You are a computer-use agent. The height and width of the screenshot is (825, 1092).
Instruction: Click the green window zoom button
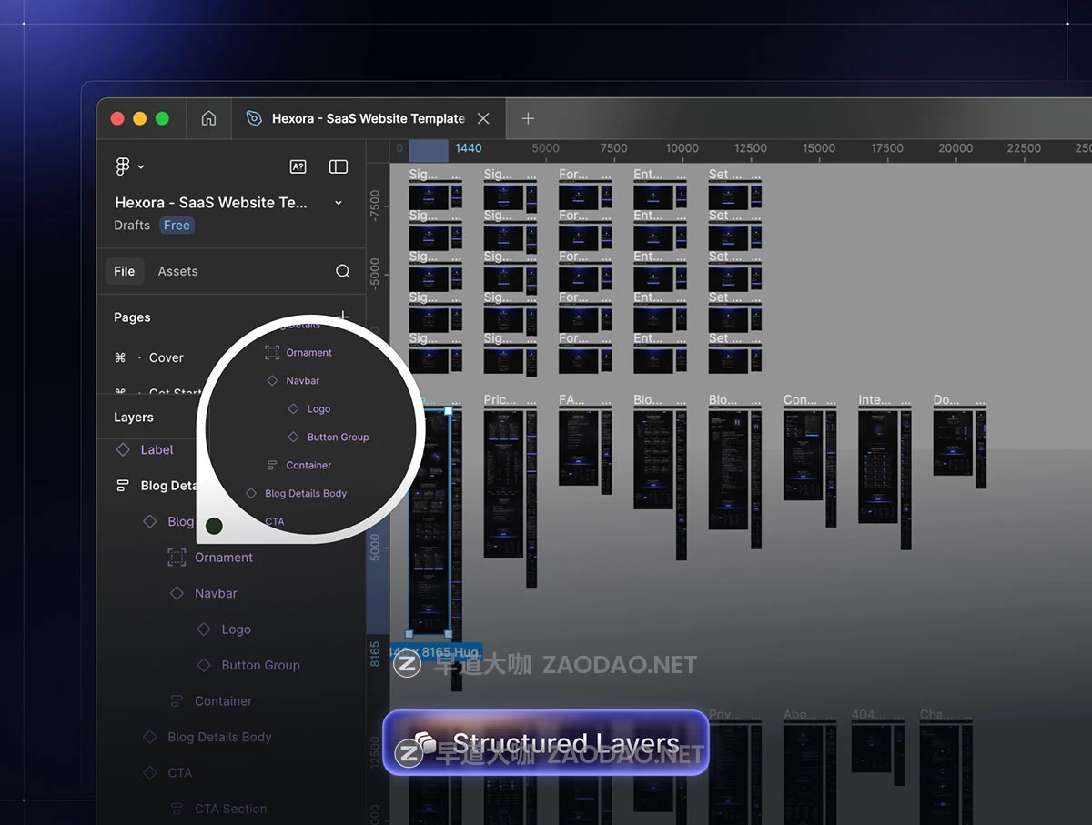click(162, 118)
